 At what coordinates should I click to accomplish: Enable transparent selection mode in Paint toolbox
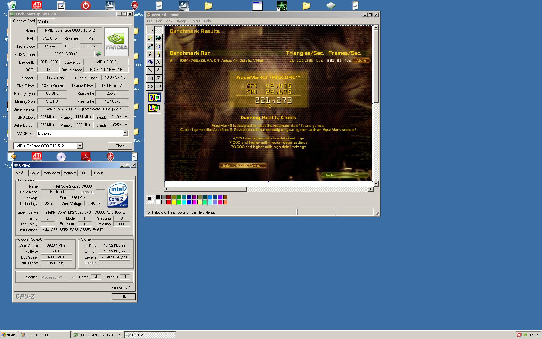154,108
